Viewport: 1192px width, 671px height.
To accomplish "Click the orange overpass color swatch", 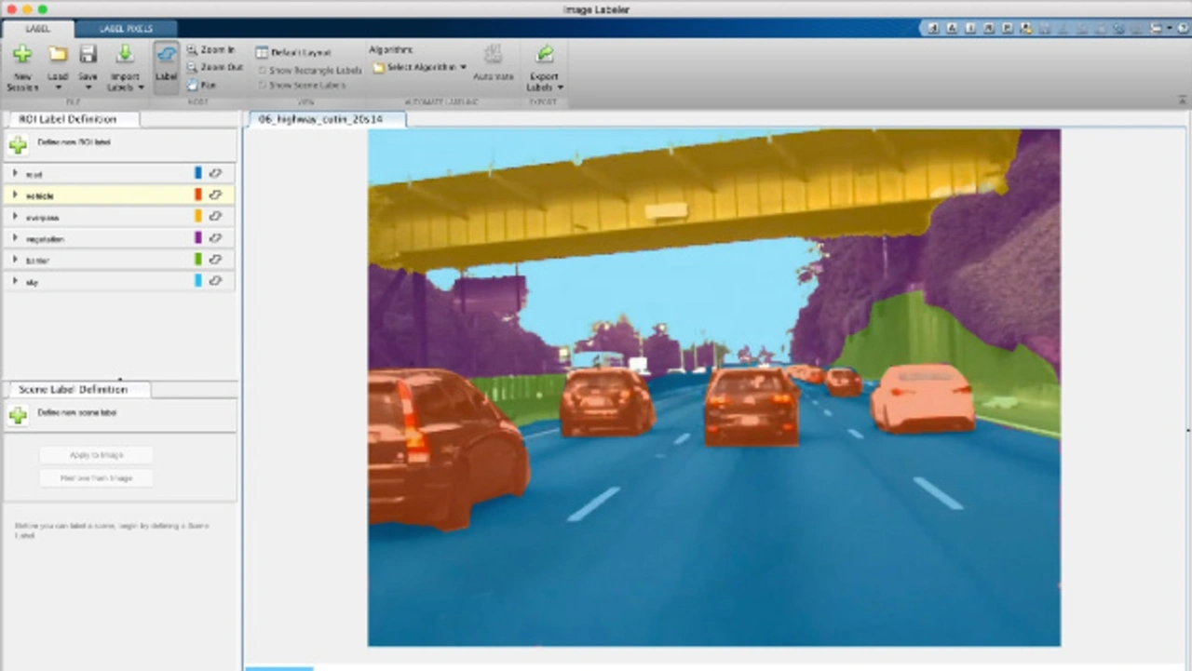I will (197, 217).
